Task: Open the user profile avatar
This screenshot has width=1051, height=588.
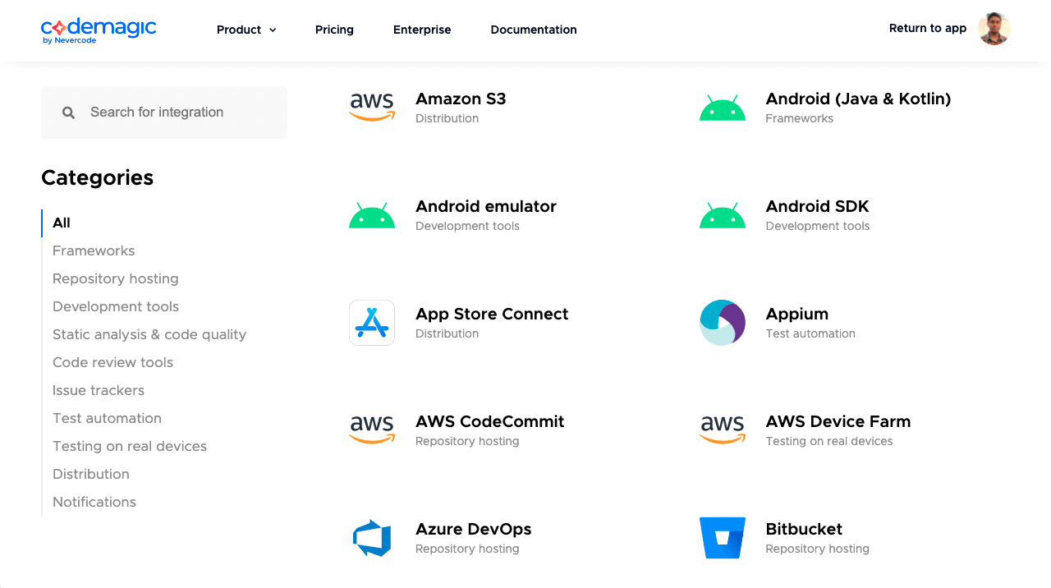Action: (994, 29)
